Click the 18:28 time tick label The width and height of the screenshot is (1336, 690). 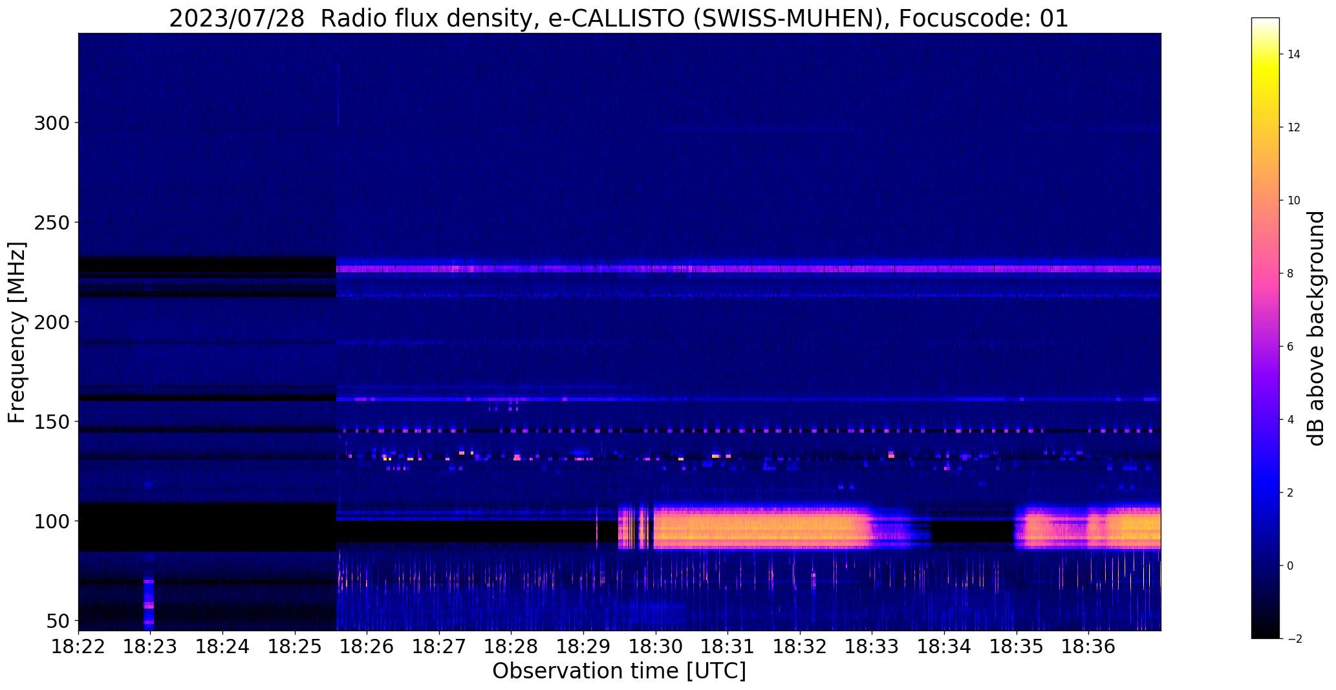pyautogui.click(x=512, y=647)
